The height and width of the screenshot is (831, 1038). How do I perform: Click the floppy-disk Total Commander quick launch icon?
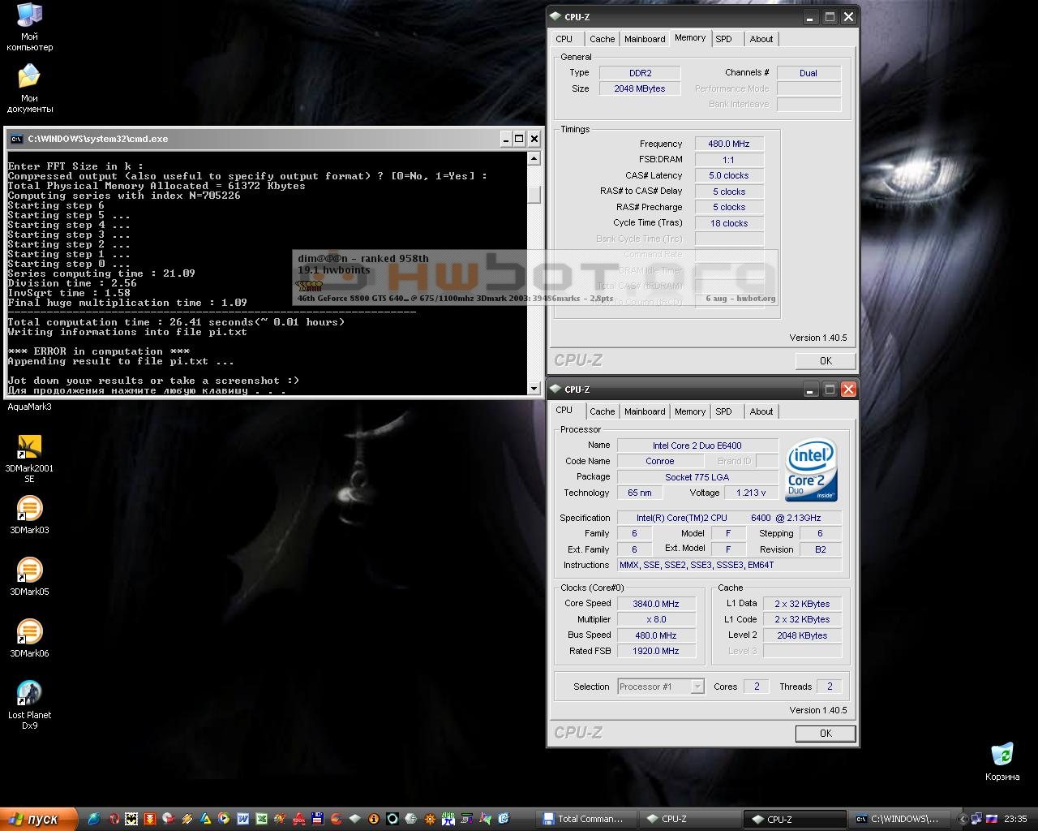click(x=317, y=819)
